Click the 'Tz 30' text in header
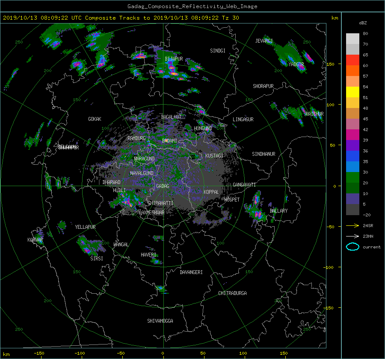The width and height of the screenshot is (385, 359). [230, 18]
